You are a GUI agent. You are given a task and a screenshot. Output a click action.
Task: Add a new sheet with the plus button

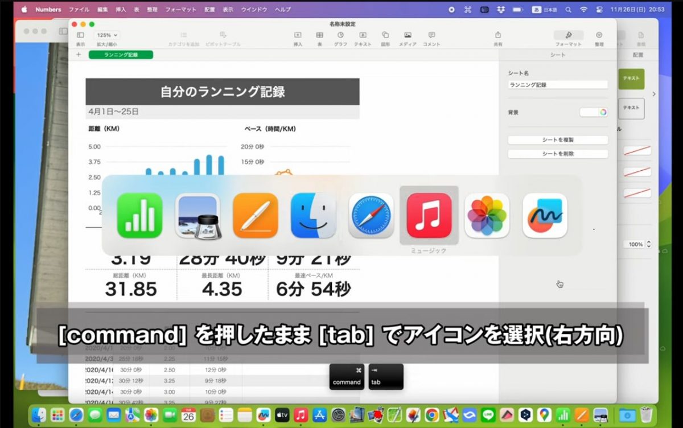click(79, 55)
